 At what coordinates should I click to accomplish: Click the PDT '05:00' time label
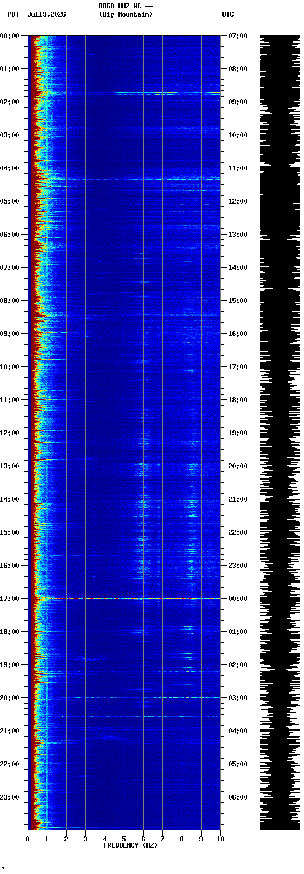coord(9,201)
